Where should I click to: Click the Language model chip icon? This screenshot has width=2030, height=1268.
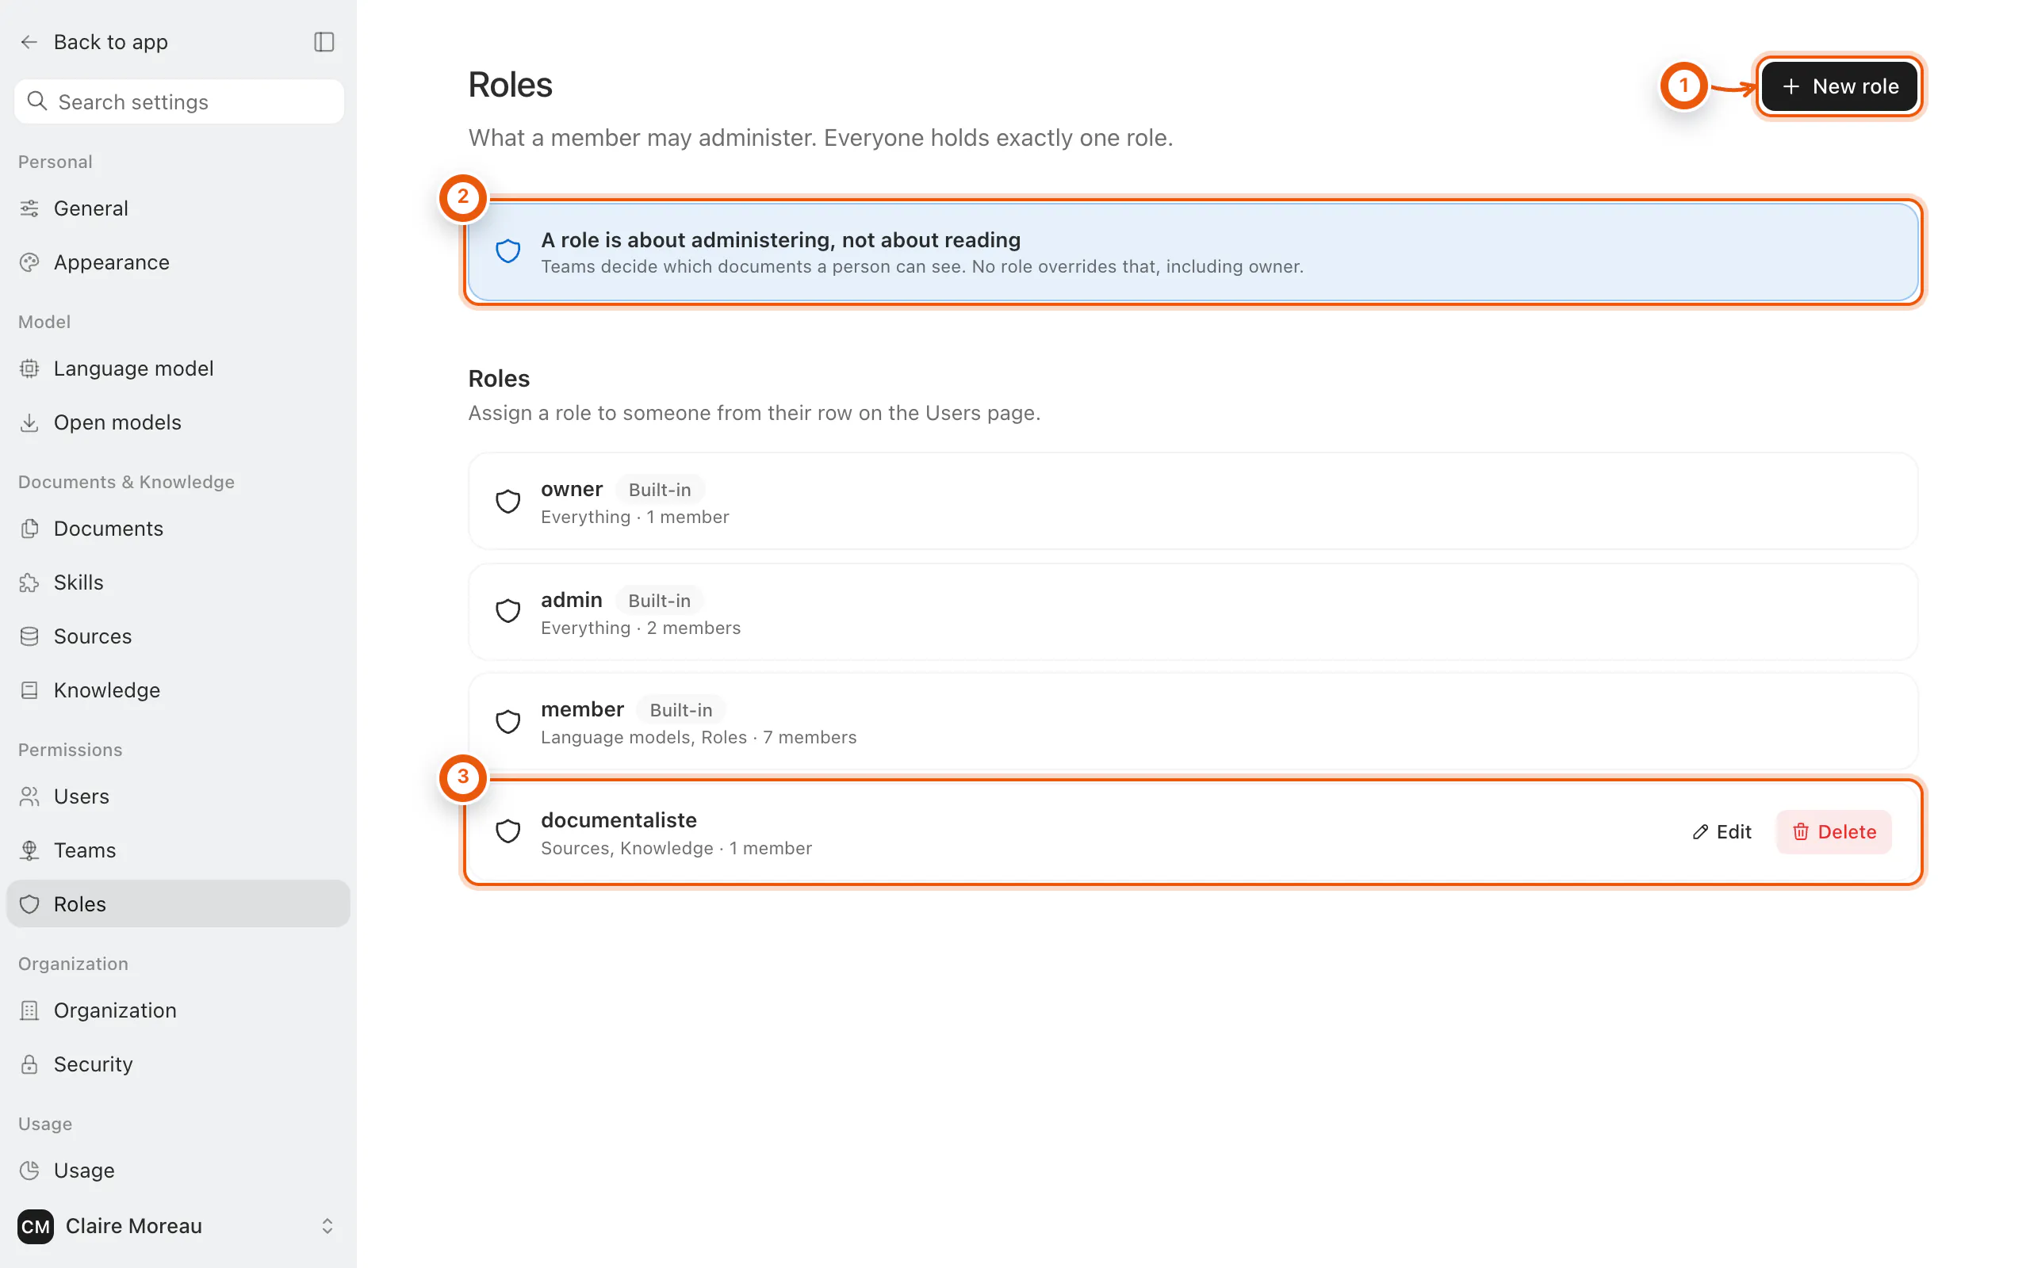point(29,369)
